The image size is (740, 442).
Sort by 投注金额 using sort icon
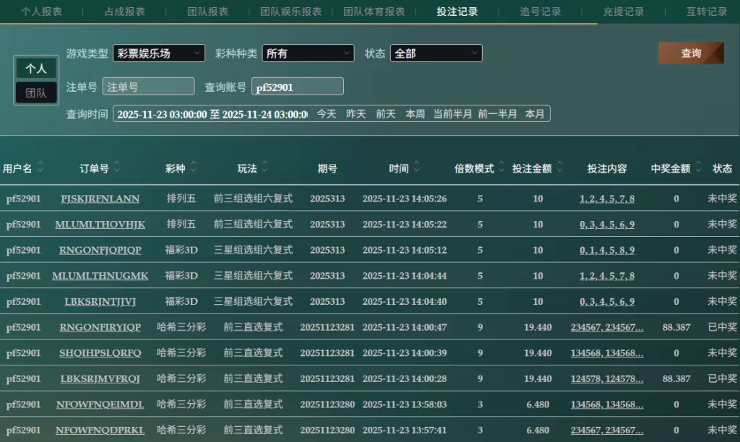[x=559, y=168]
